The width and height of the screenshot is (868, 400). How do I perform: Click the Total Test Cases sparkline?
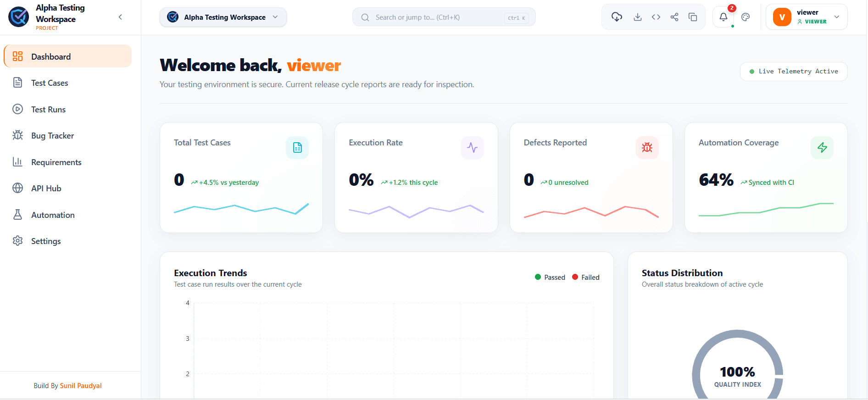(x=241, y=209)
